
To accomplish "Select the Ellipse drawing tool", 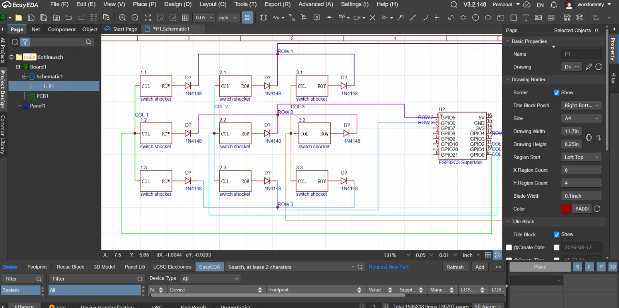I will [x=488, y=18].
